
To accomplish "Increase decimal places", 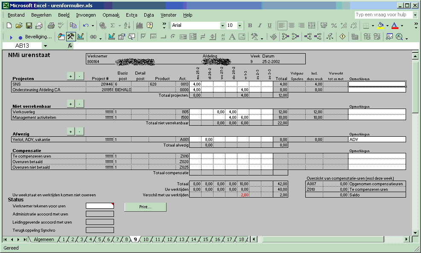I will tap(344, 26).
